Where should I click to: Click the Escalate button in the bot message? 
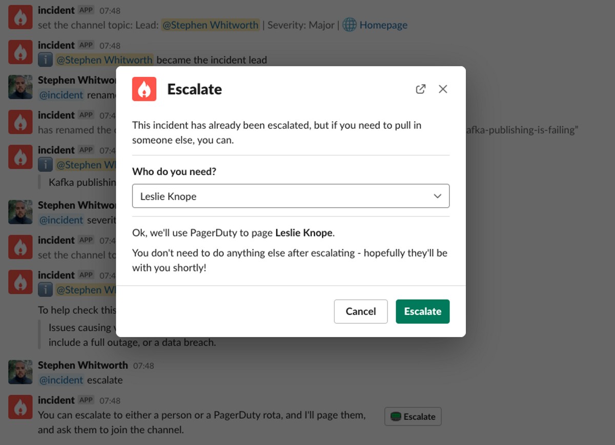click(413, 417)
